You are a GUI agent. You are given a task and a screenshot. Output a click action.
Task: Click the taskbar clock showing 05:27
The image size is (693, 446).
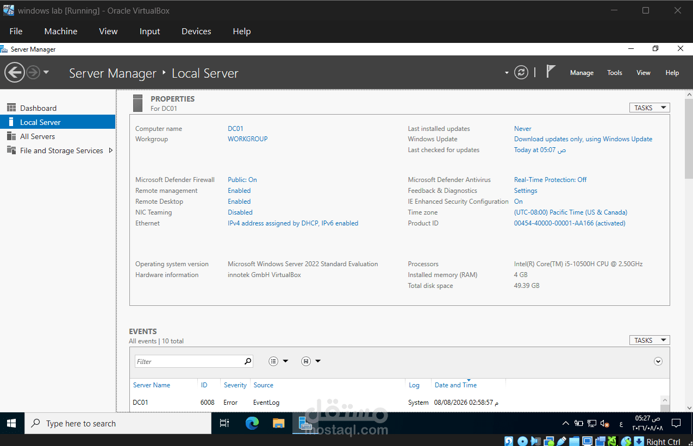(648, 423)
